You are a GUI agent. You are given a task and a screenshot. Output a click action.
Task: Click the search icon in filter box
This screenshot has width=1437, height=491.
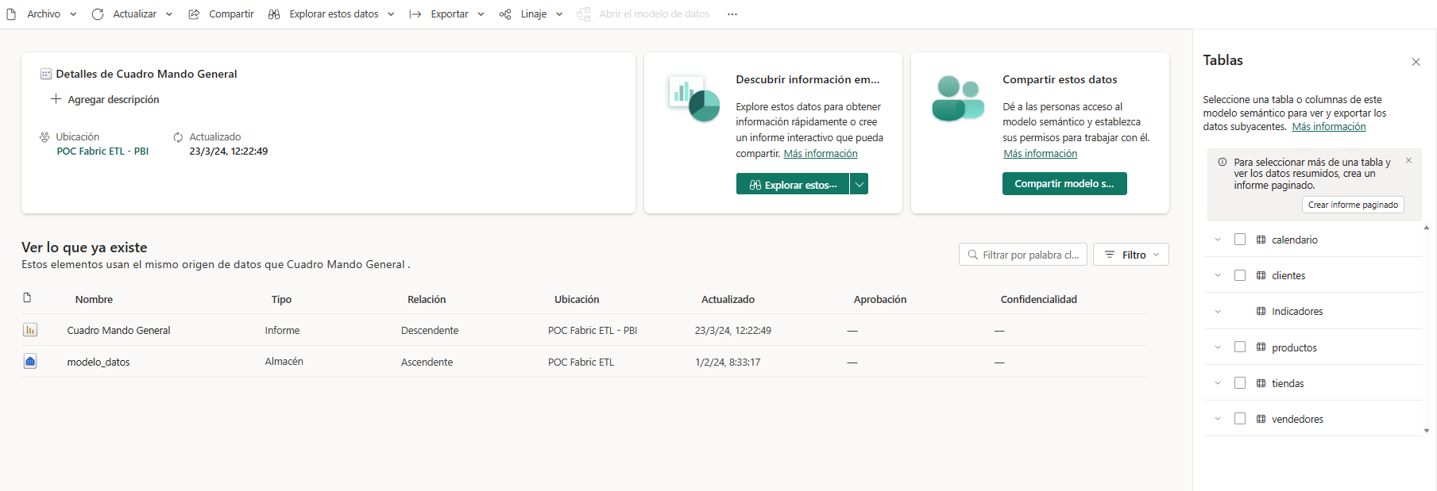tap(972, 255)
